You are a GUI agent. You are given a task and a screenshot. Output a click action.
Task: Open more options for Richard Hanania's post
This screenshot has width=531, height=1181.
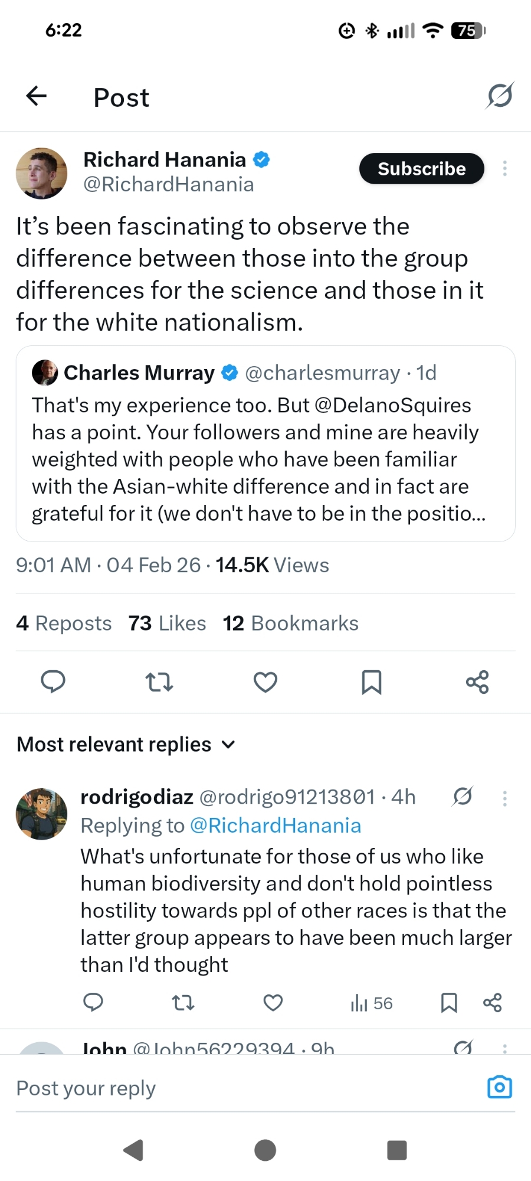[x=504, y=169]
